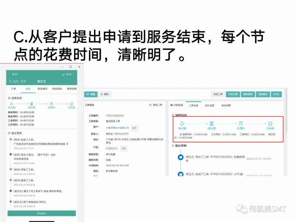This screenshot has height=222, width=296.
Task: Click the 已完成 checkmark icon in web panel
Action: click(270, 123)
